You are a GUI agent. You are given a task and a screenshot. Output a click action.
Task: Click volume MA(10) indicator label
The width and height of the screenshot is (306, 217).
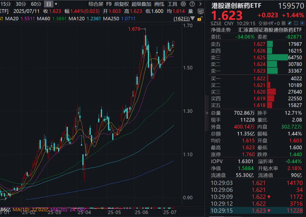tap(31, 210)
